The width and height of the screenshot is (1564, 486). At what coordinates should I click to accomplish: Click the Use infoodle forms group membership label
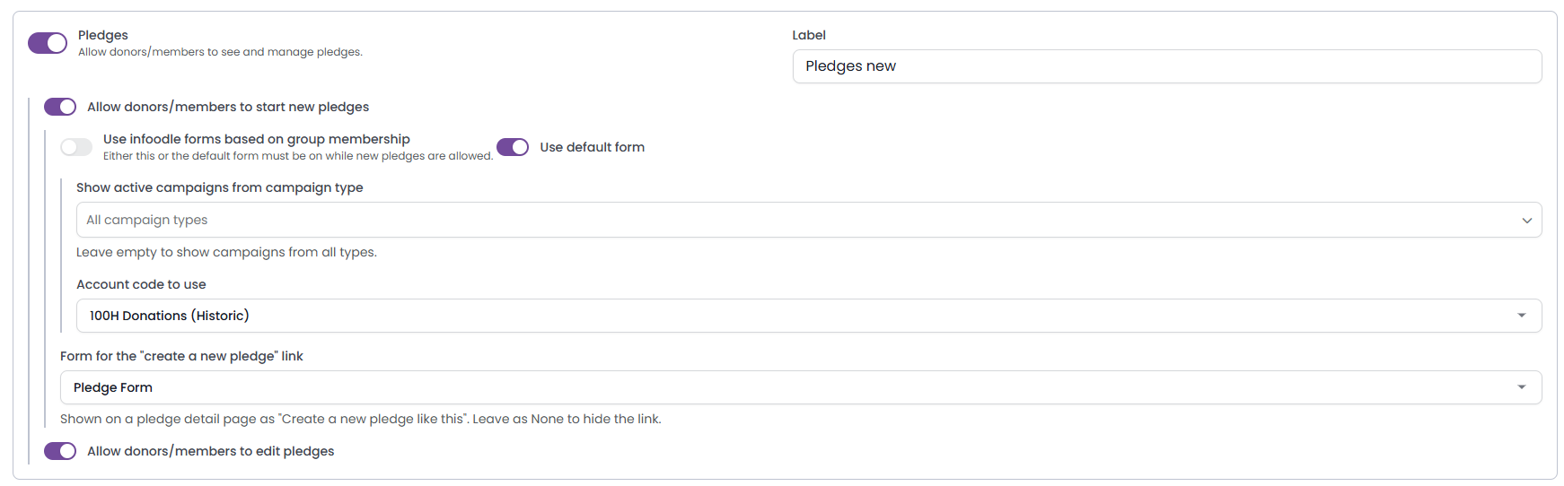257,139
